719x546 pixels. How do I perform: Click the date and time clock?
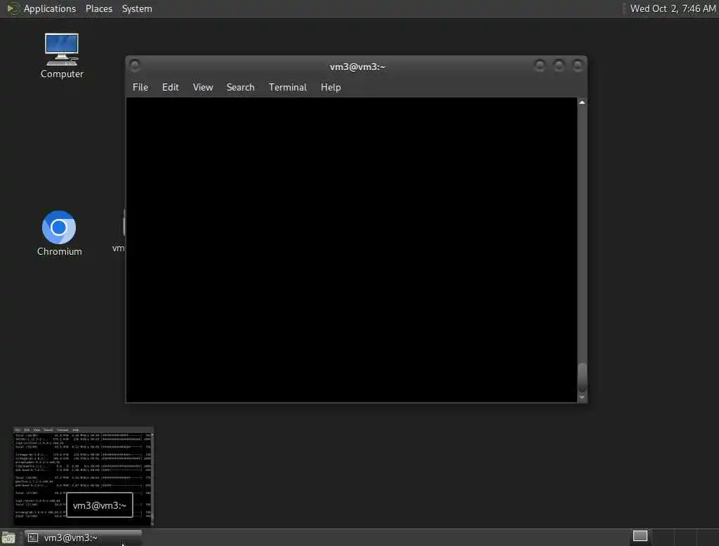point(672,8)
